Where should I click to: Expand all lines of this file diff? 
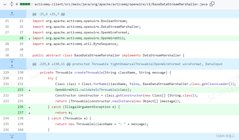(12, 4)
